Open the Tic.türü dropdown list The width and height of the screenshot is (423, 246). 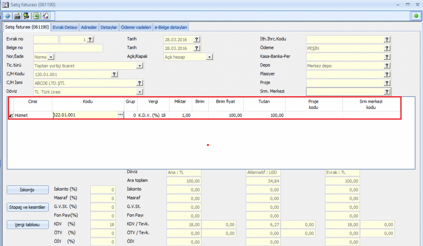click(x=140, y=66)
